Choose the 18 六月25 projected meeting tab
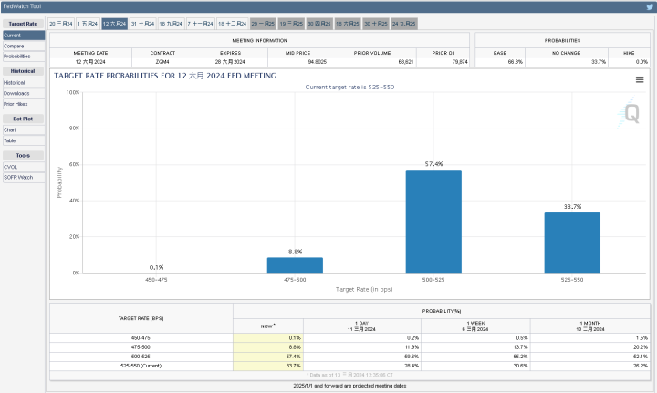 [348, 24]
